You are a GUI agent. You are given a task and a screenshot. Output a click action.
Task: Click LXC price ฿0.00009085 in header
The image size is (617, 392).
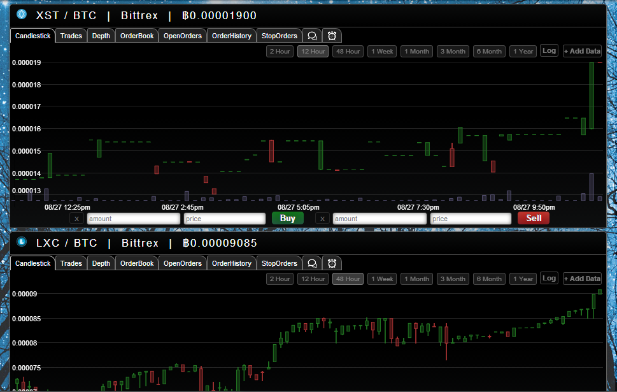point(220,243)
